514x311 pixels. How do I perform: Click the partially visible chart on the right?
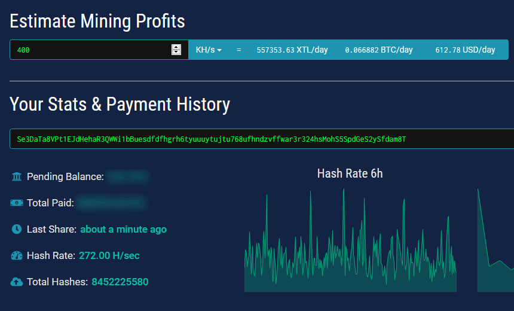click(495, 240)
